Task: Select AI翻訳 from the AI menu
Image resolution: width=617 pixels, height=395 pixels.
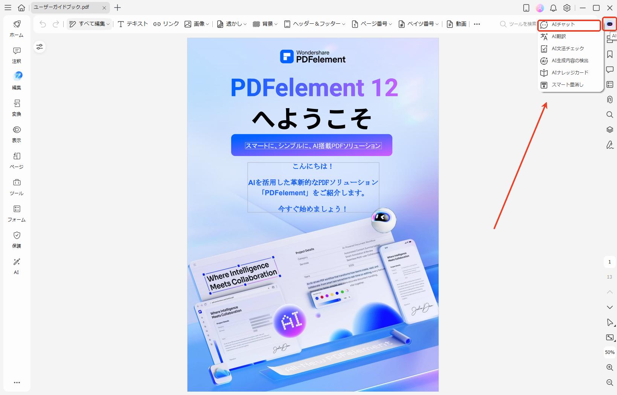Action: point(559,37)
